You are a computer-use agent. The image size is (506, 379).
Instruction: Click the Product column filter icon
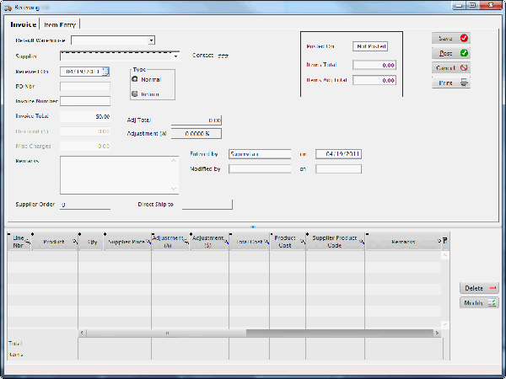coord(73,243)
